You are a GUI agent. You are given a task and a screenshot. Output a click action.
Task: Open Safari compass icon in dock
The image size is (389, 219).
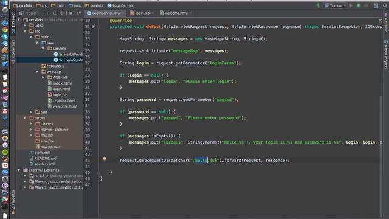pos(5,23)
